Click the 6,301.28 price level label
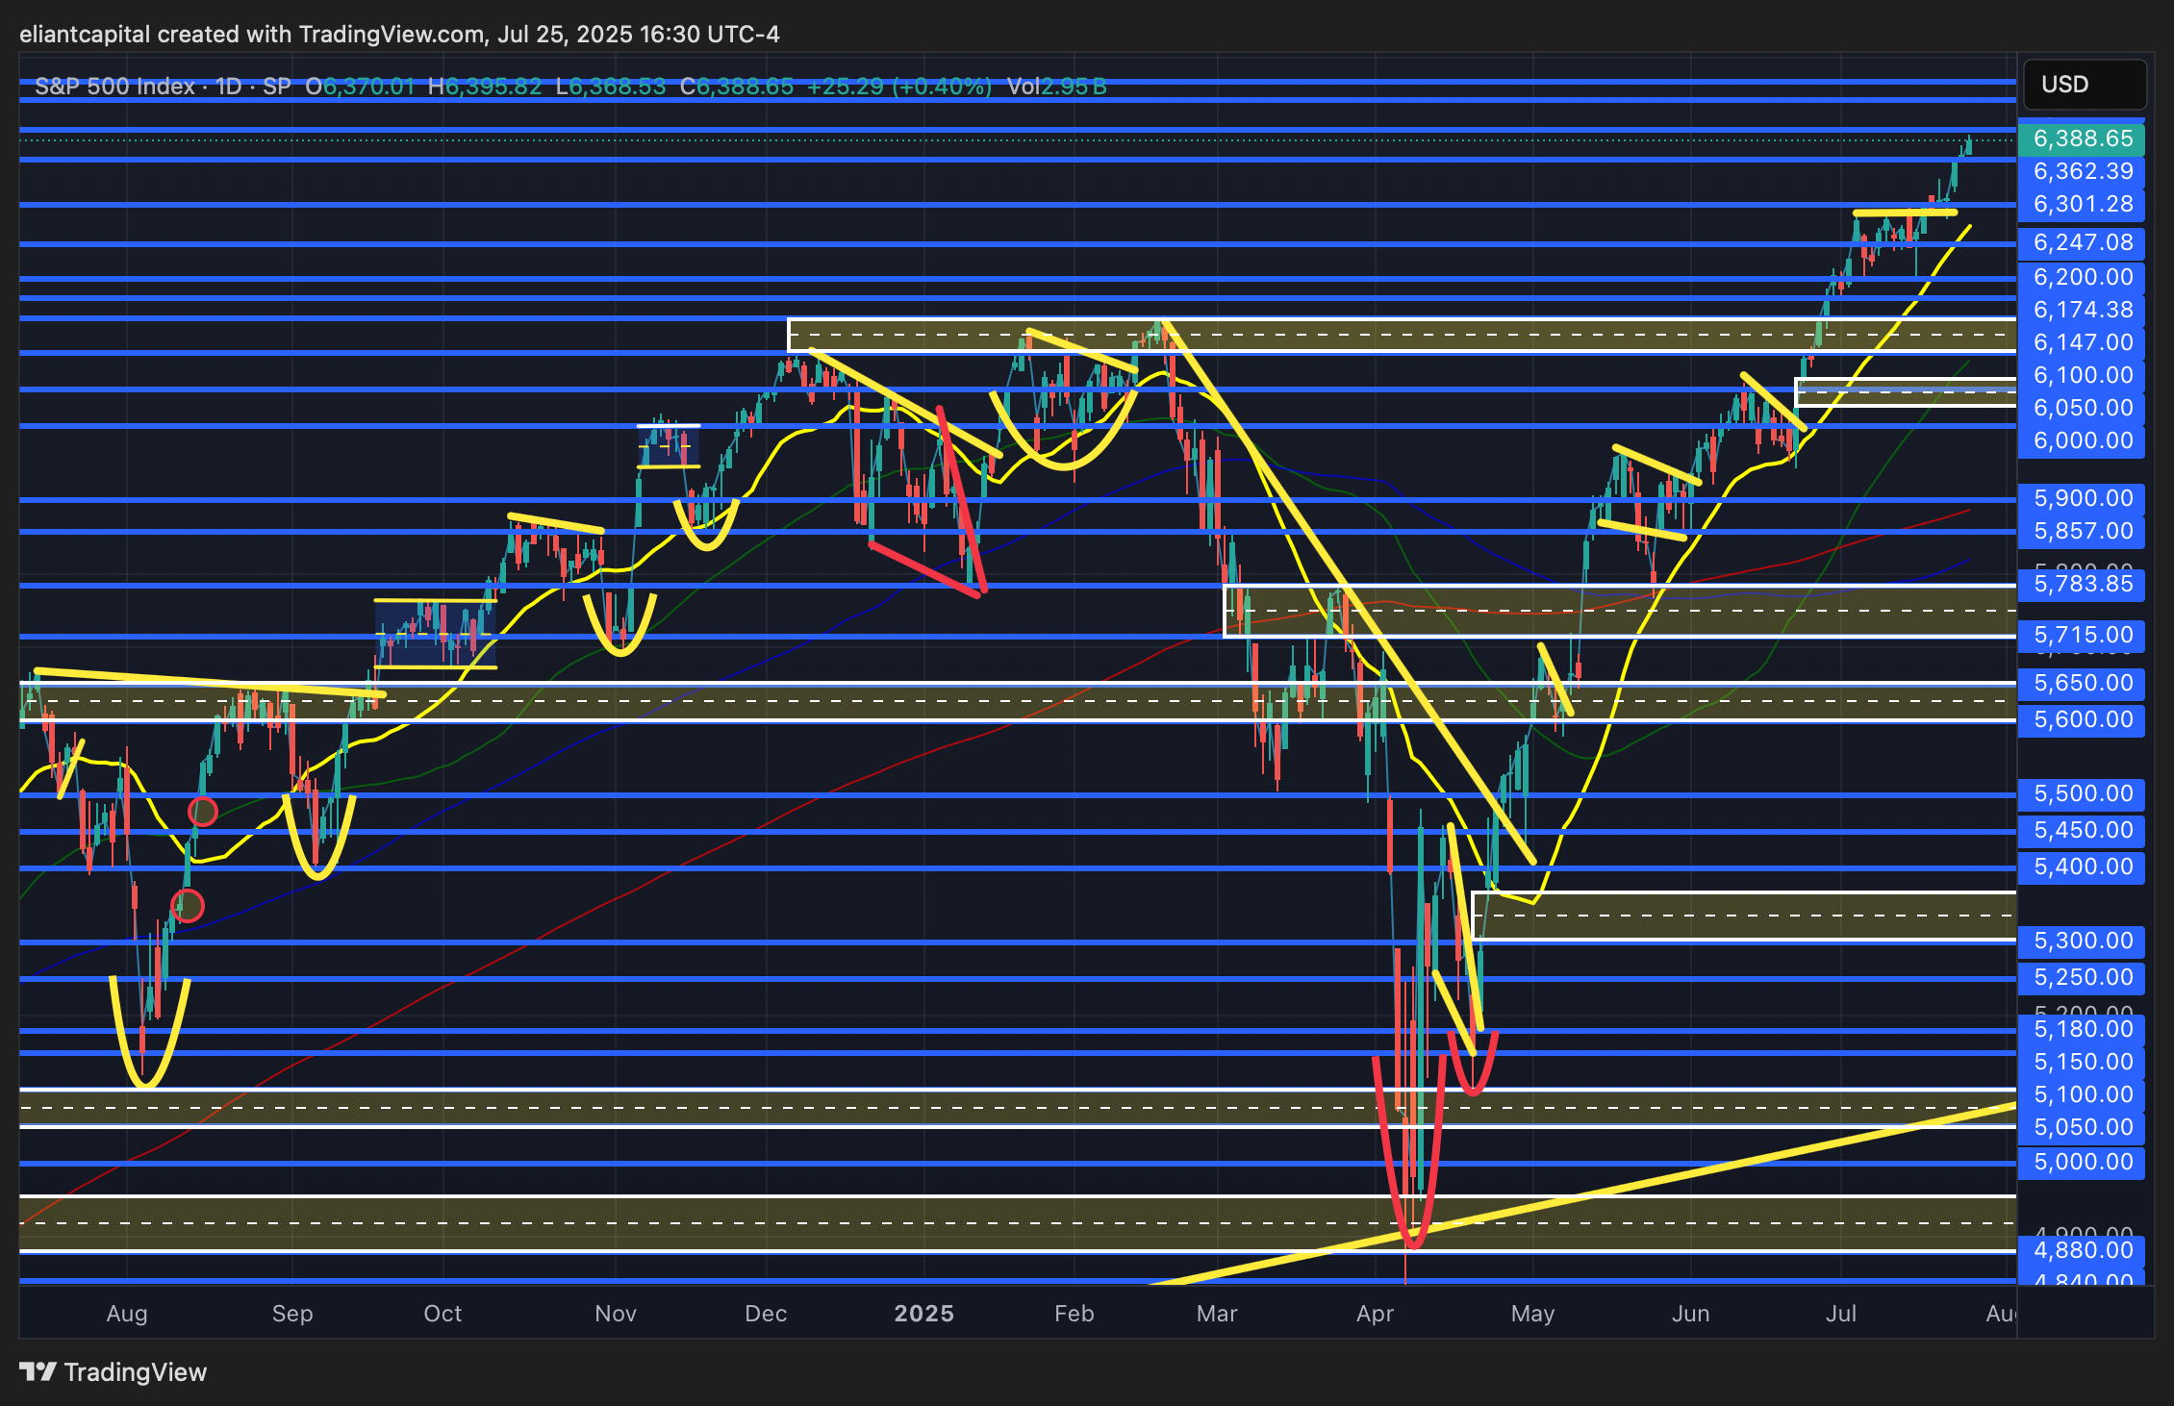 tap(2082, 204)
